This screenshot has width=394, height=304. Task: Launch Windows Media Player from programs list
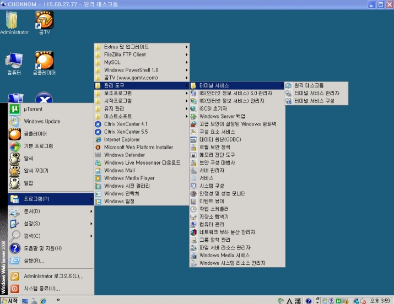tap(129, 178)
